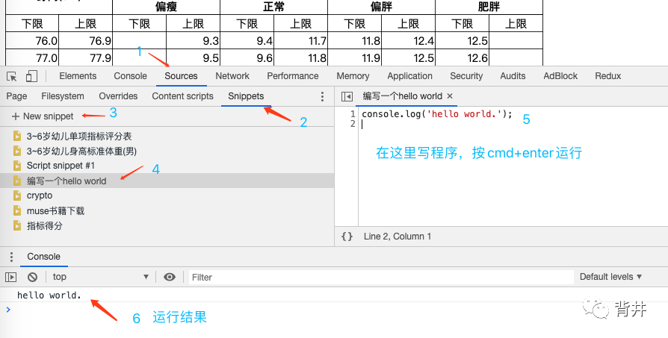The height and width of the screenshot is (338, 668).
Task: Toggle the device toolbar icon
Action: 31,76
